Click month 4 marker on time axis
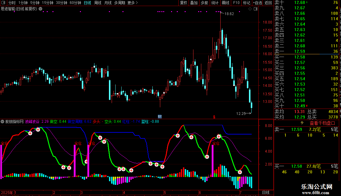 point(124,192)
